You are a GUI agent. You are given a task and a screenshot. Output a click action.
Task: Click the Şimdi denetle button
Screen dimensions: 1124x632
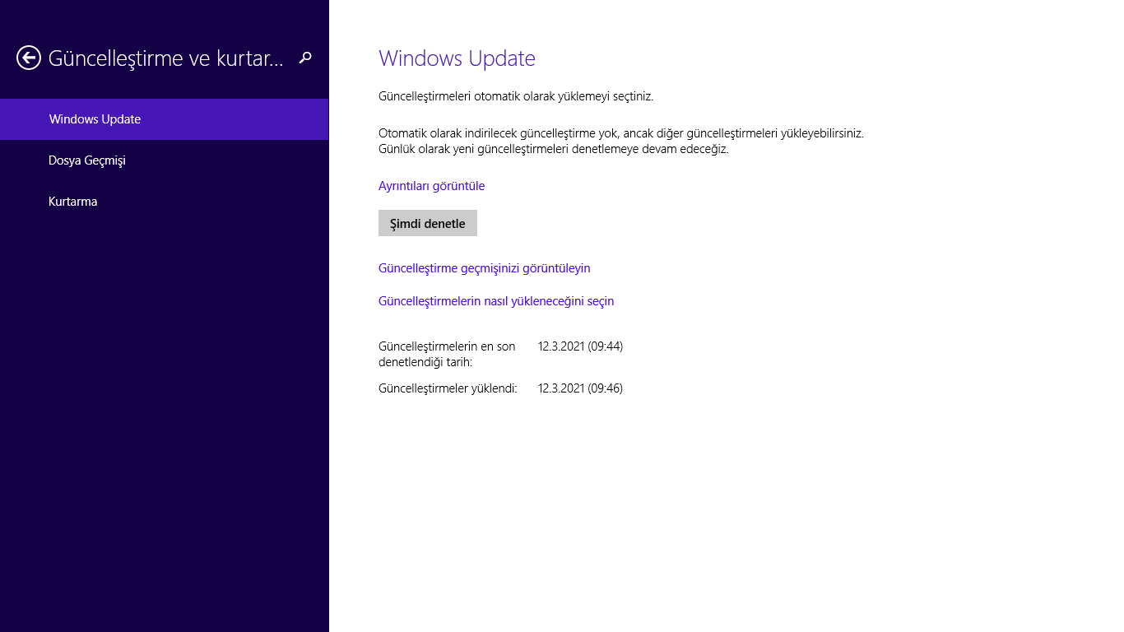click(x=428, y=223)
